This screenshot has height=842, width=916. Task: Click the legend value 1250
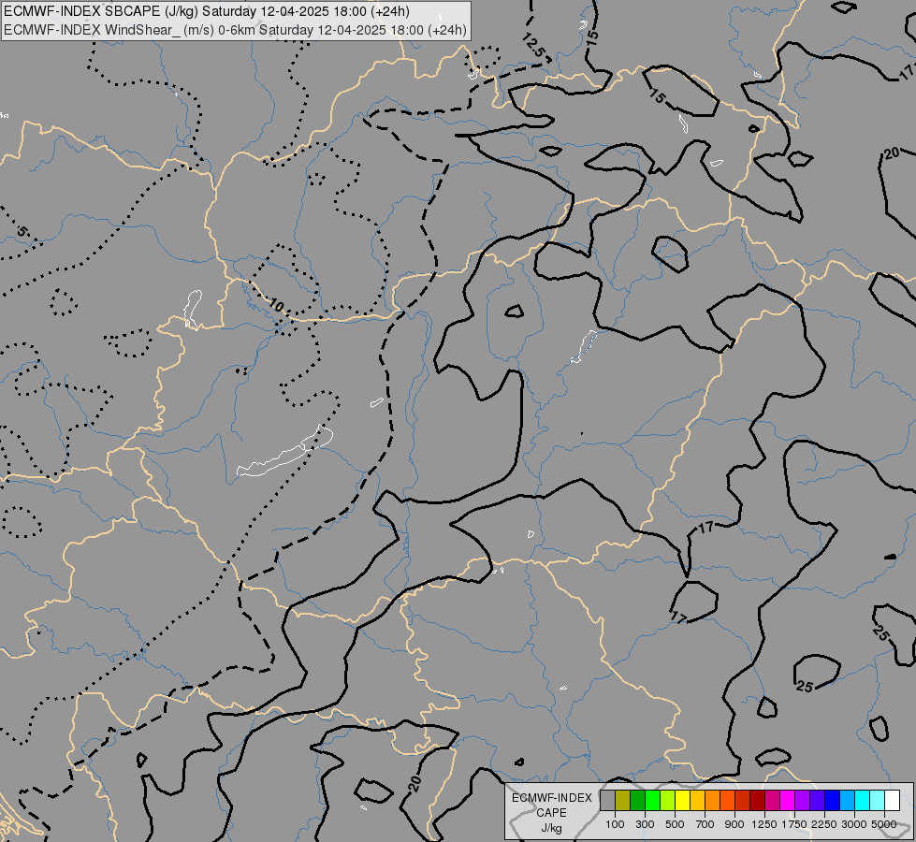coord(764,824)
